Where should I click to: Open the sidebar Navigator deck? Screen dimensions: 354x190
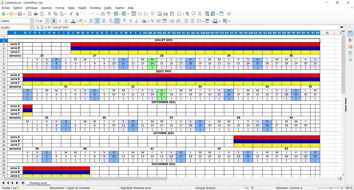(350, 53)
